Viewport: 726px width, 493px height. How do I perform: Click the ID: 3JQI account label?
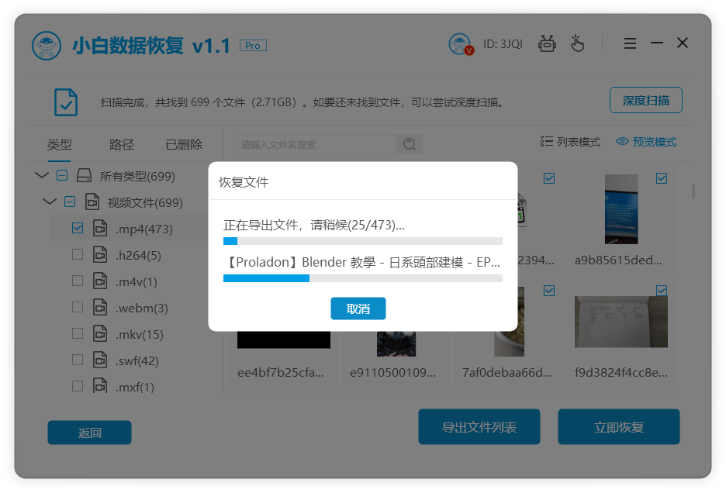point(503,44)
